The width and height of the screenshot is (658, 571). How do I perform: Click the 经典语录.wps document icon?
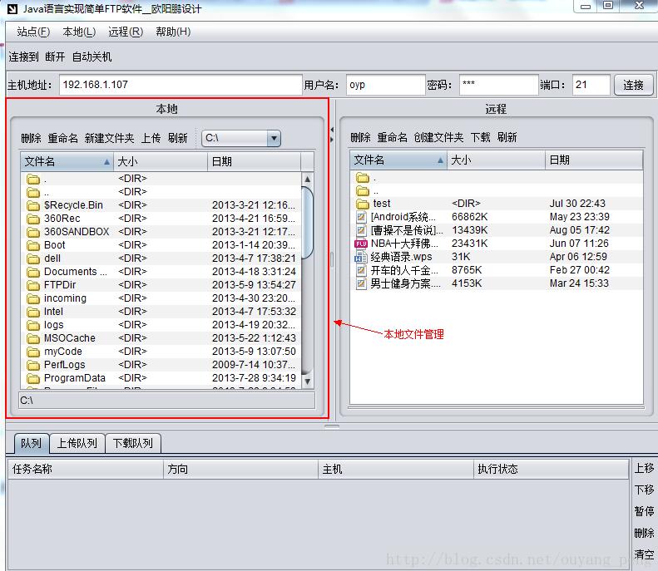pos(361,257)
